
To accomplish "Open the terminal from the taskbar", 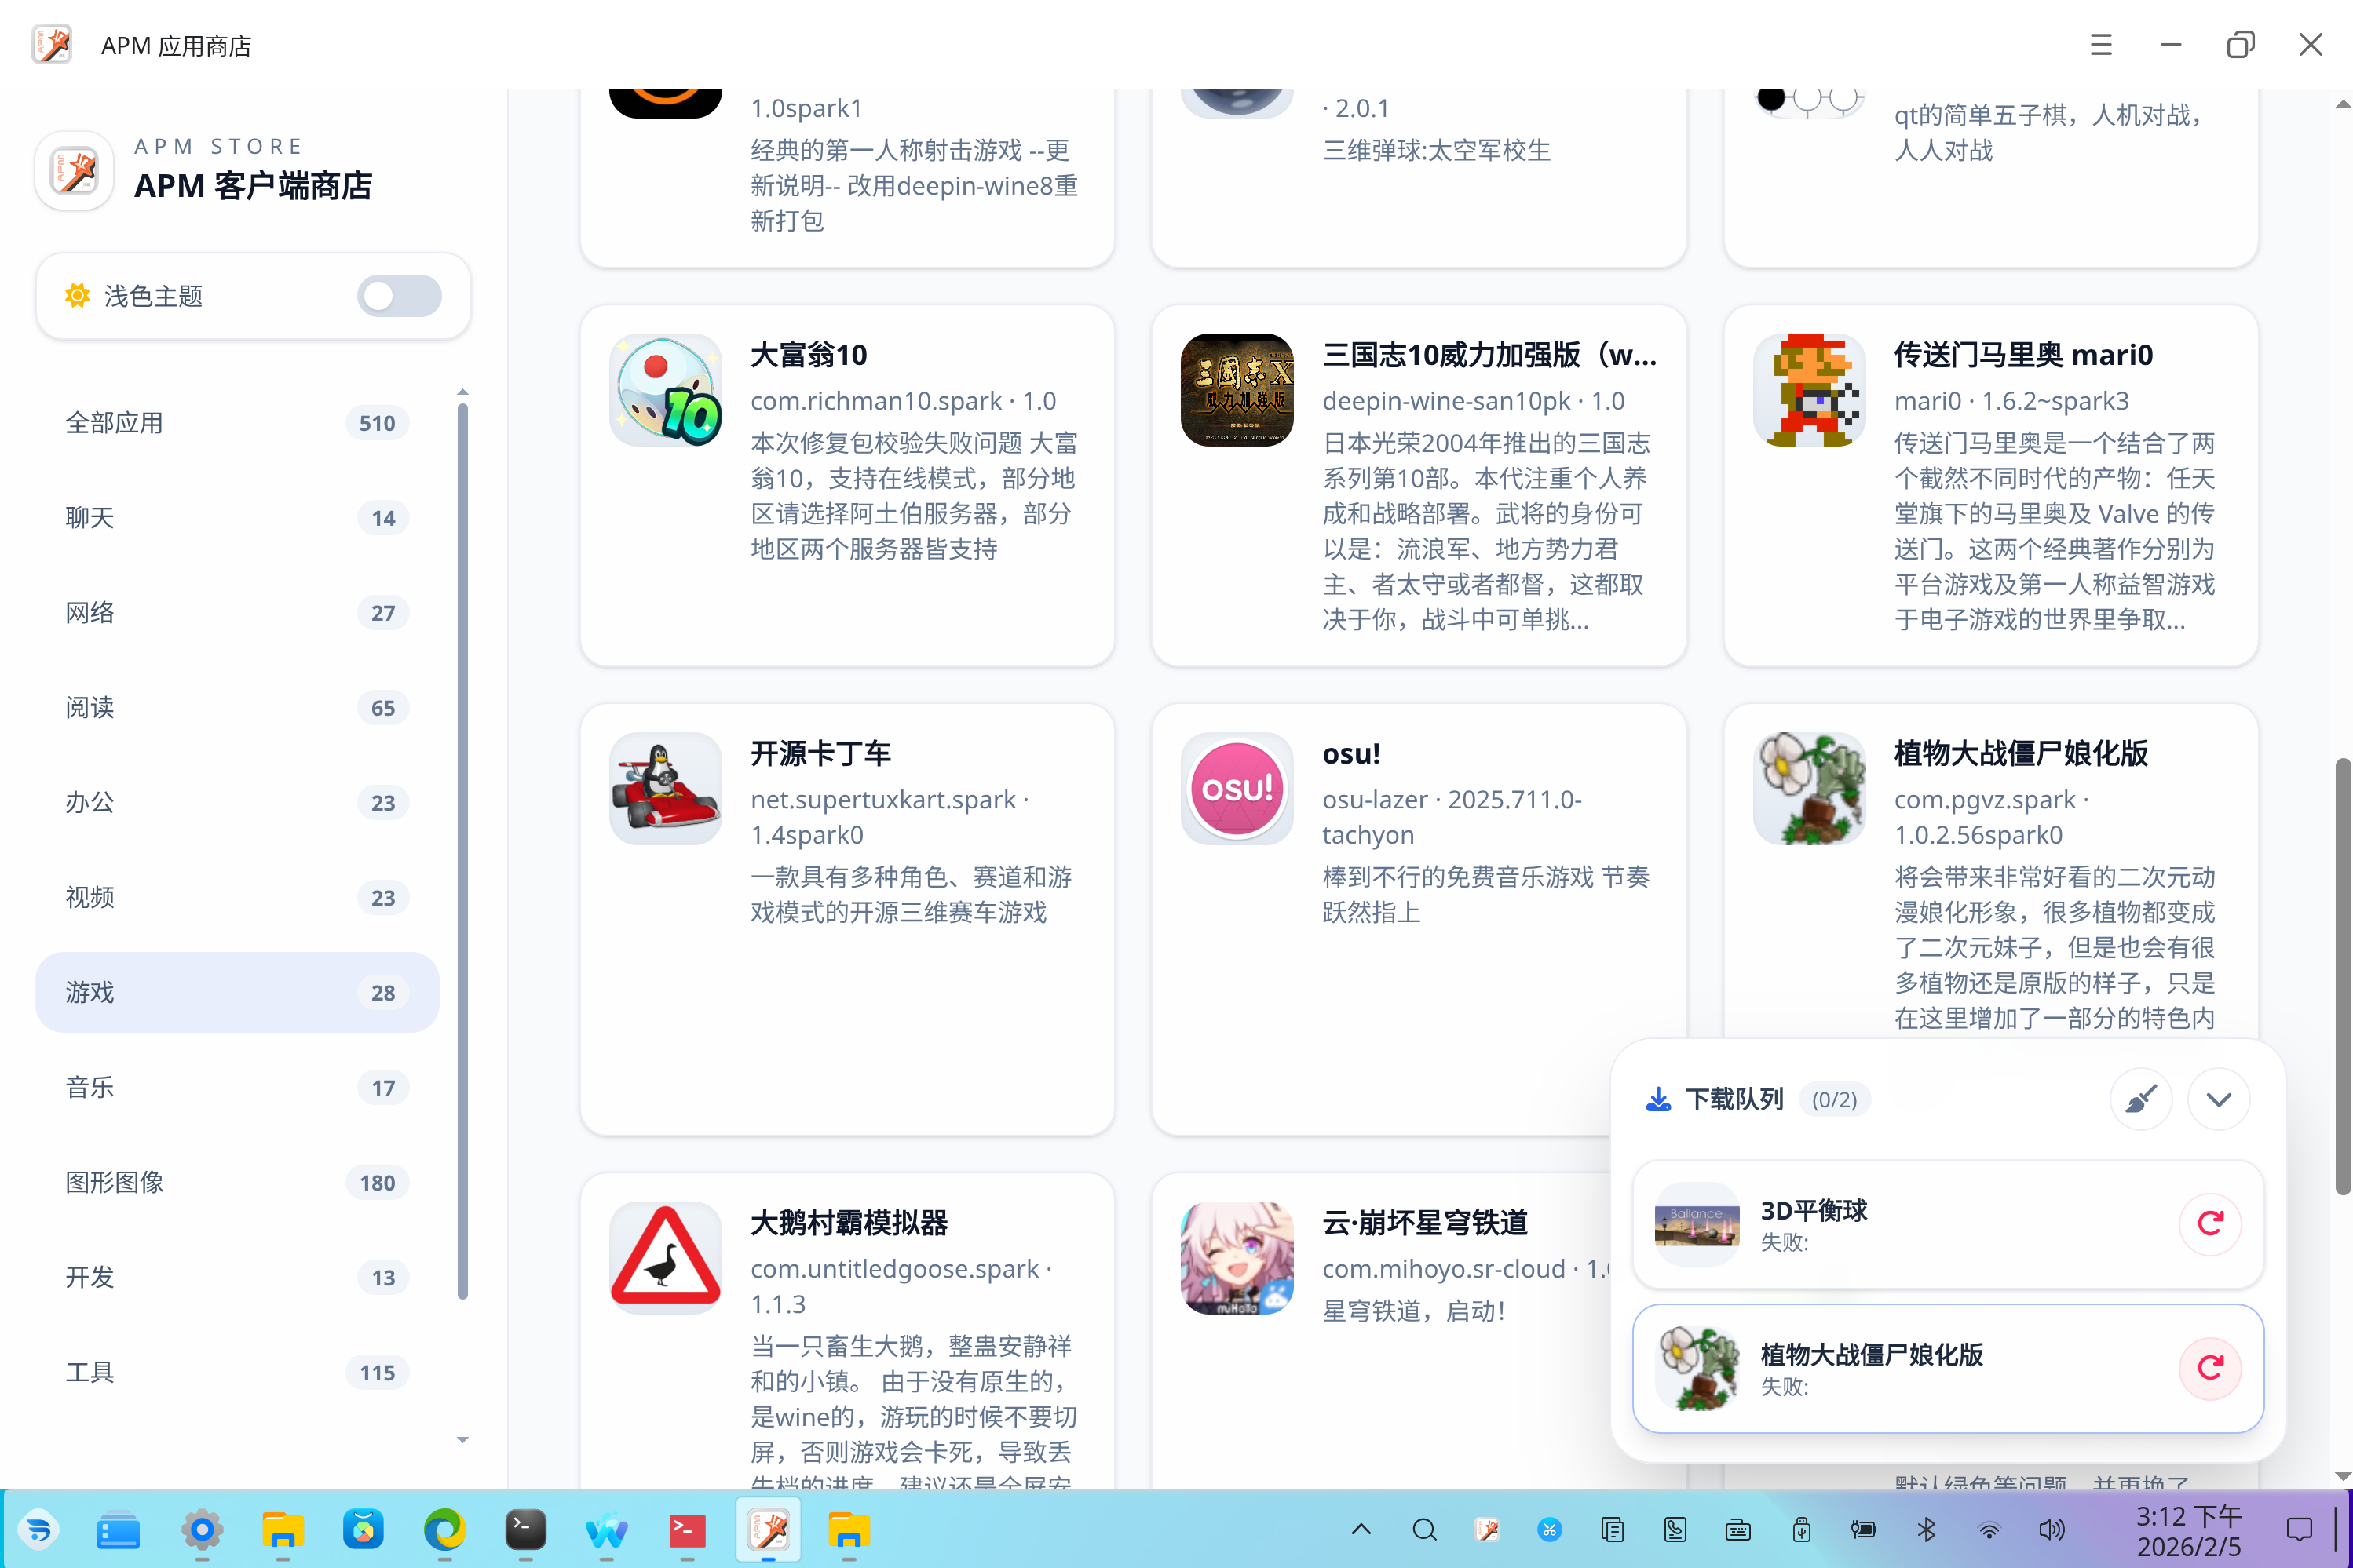I will point(525,1530).
